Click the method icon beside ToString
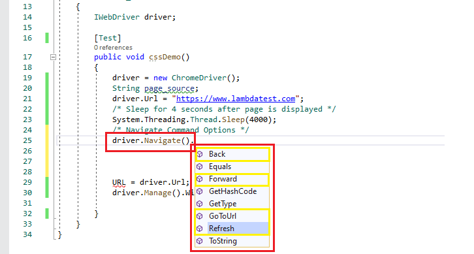 point(200,241)
